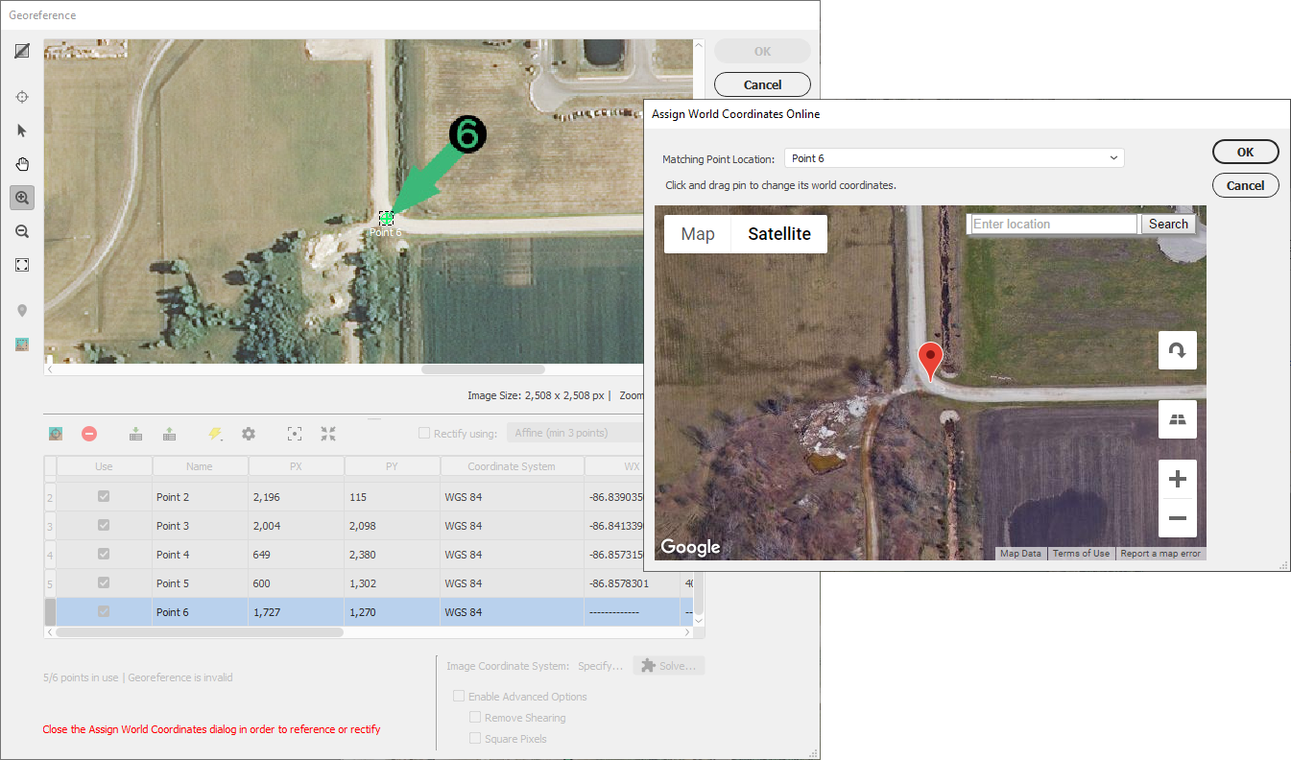
Task: Click the map pin icon in sidebar
Action: click(x=22, y=310)
